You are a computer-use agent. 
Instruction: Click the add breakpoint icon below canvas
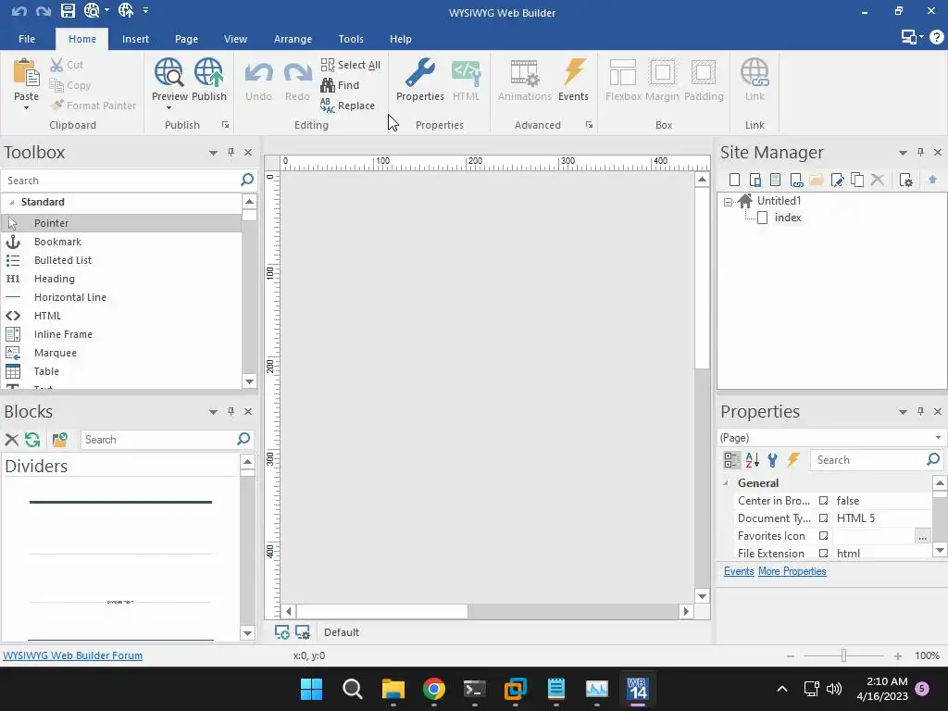[x=281, y=632]
